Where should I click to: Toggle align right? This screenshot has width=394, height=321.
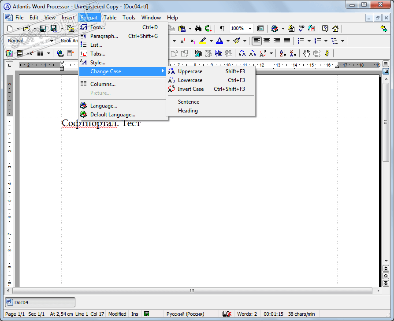tap(277, 41)
